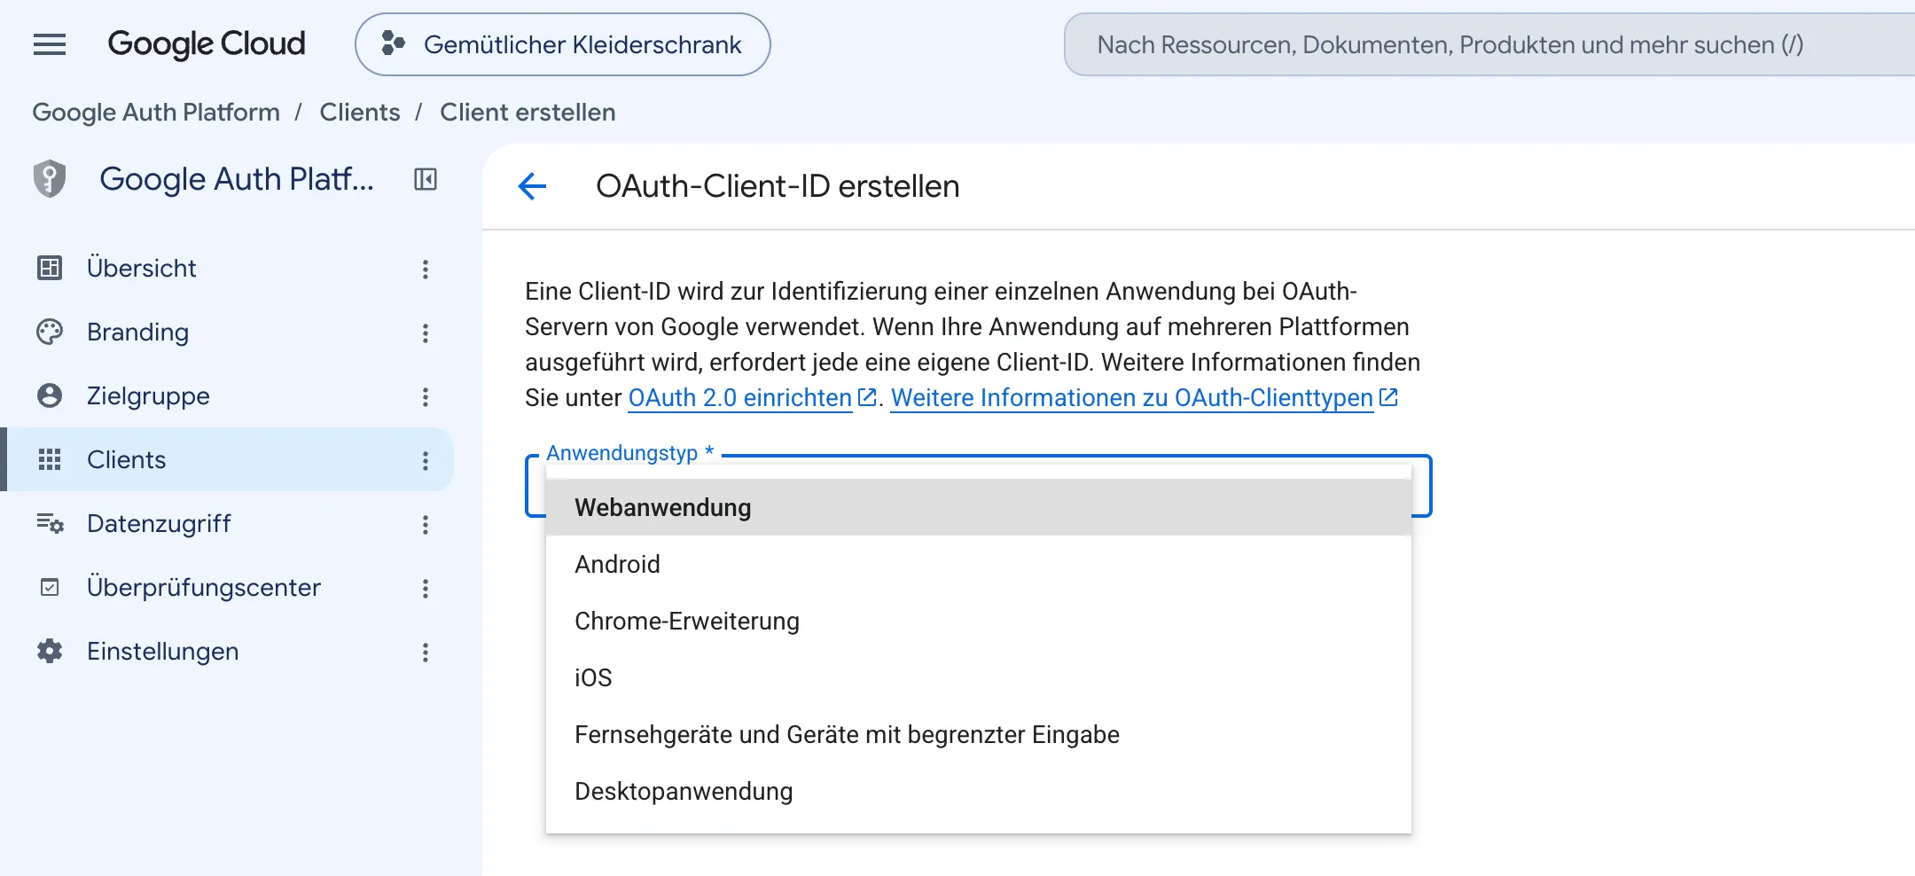This screenshot has height=876, width=1915.
Task: Click the Google Auth Platform shield icon
Action: (x=50, y=179)
